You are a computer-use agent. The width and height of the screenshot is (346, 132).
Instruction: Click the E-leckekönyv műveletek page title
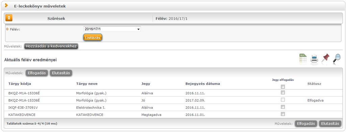[40, 6]
